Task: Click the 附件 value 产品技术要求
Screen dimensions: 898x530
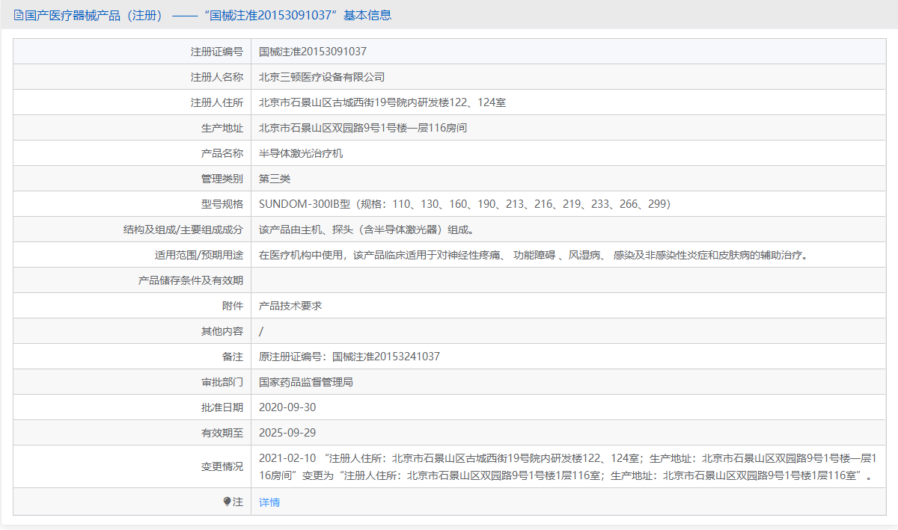Action: (292, 305)
